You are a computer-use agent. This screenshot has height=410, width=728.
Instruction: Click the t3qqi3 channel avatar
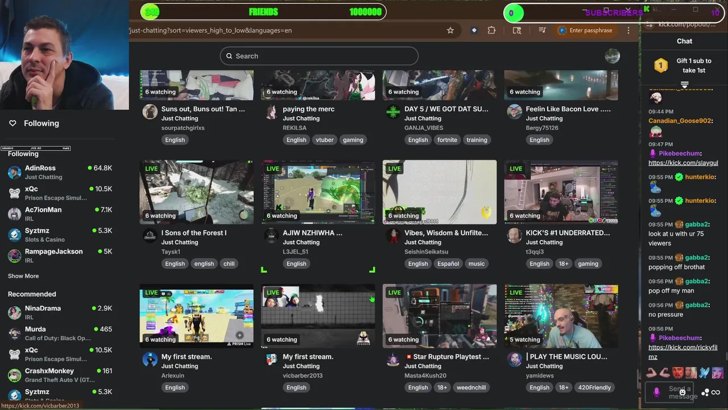[x=515, y=235]
